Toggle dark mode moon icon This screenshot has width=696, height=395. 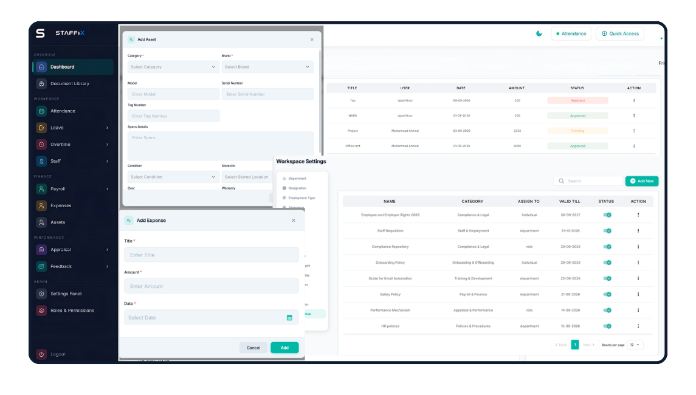[x=539, y=34]
